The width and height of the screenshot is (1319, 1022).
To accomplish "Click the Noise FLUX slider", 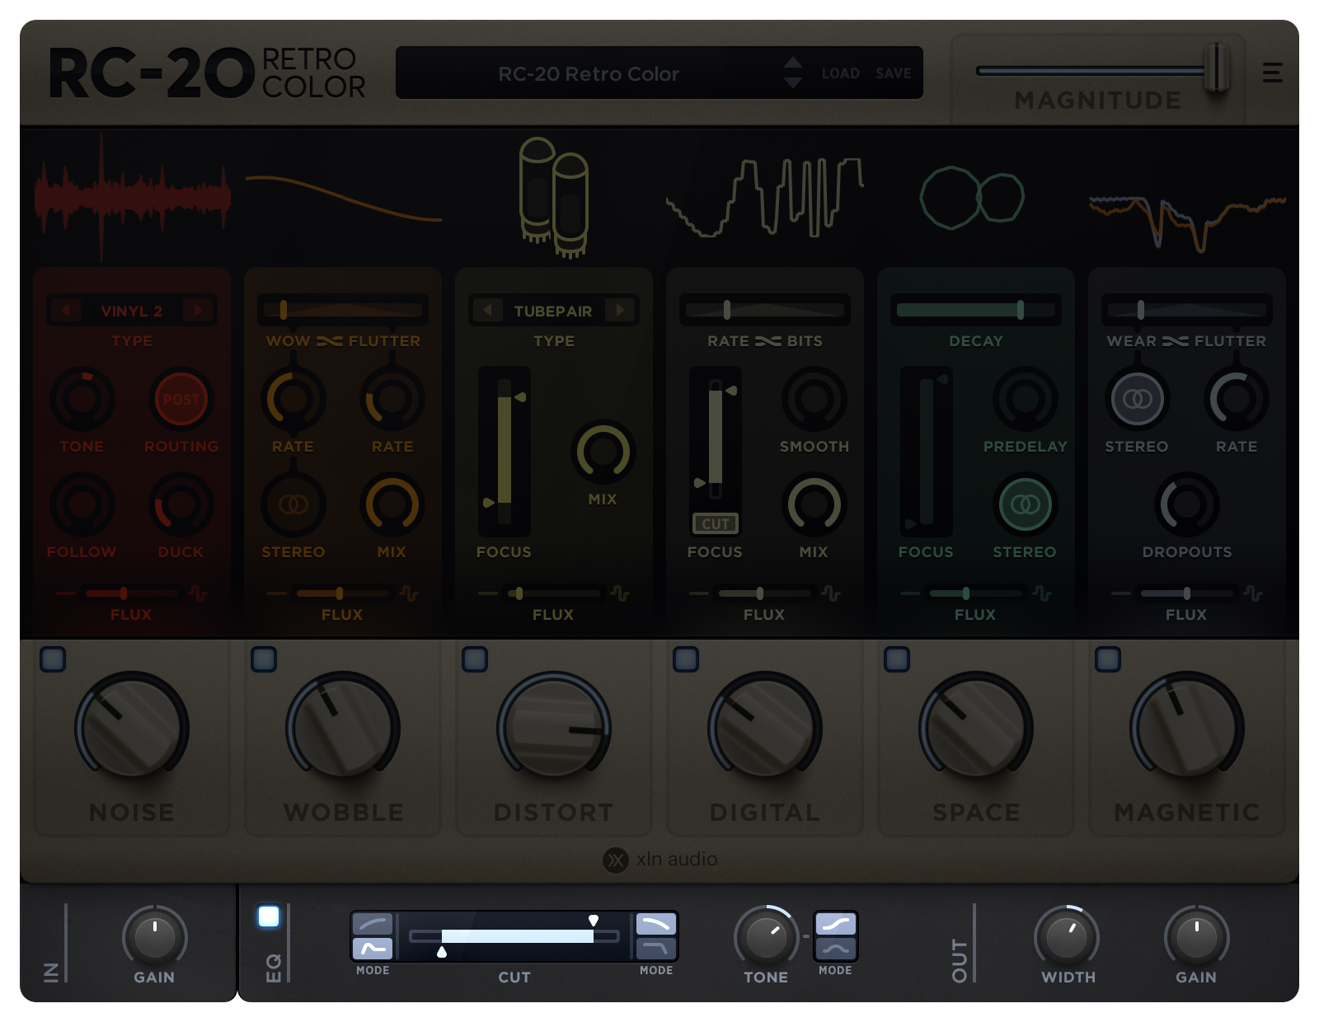I will pyautogui.click(x=132, y=593).
